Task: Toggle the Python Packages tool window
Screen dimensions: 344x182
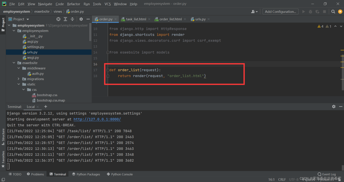Action: [x=86, y=174]
